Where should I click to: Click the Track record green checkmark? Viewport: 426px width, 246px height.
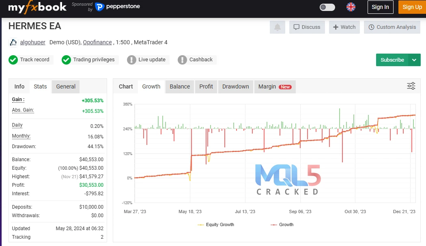13,60
